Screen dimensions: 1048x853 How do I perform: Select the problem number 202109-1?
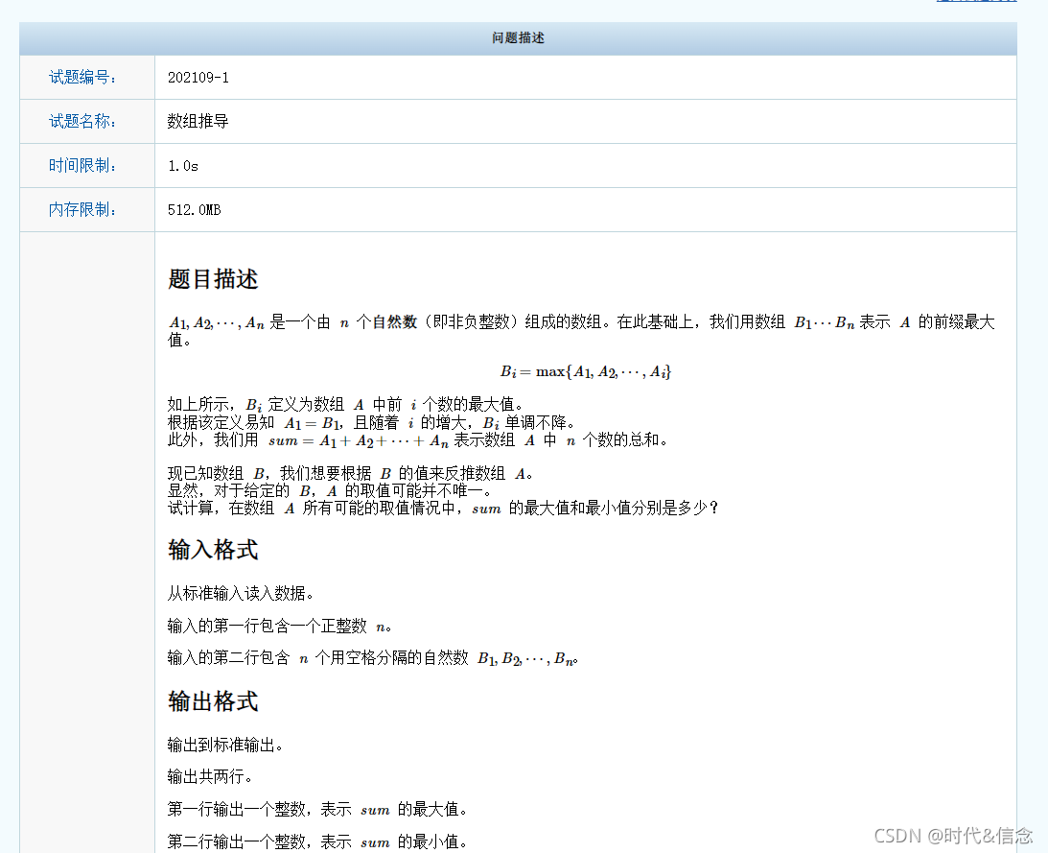tap(198, 78)
